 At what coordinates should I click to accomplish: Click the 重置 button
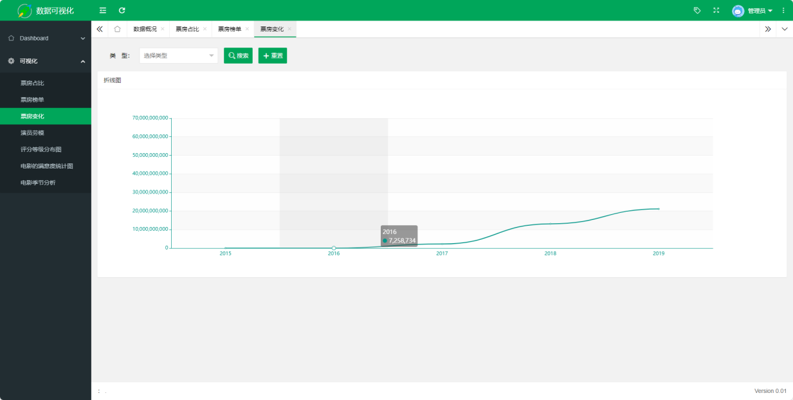tap(273, 56)
